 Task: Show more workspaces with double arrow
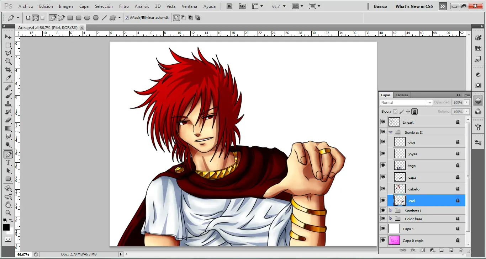coord(442,6)
